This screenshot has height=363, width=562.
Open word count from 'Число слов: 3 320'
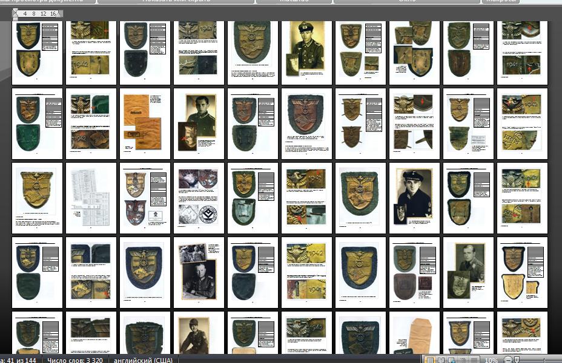[75, 360]
